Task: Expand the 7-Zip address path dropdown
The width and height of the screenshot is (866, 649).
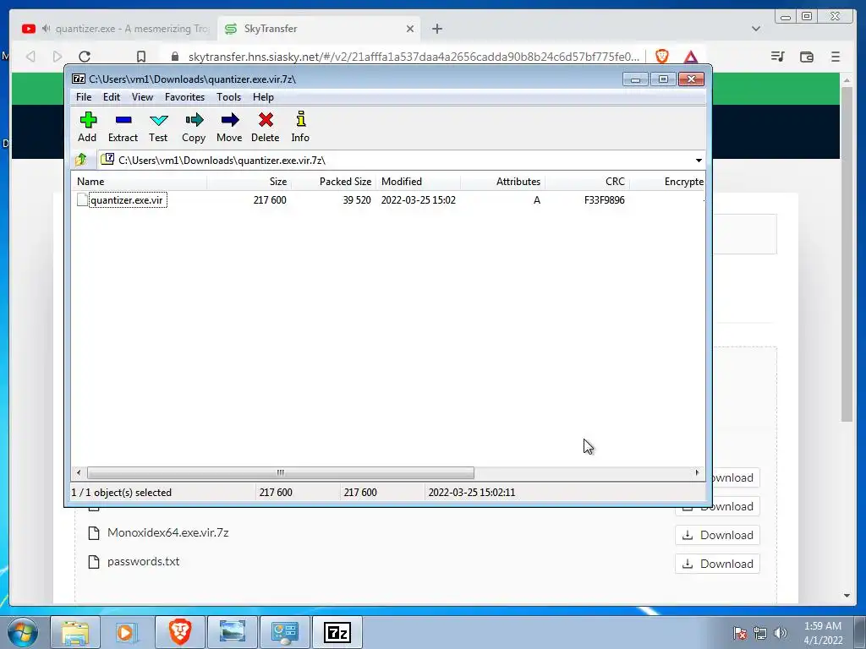Action: 699,160
